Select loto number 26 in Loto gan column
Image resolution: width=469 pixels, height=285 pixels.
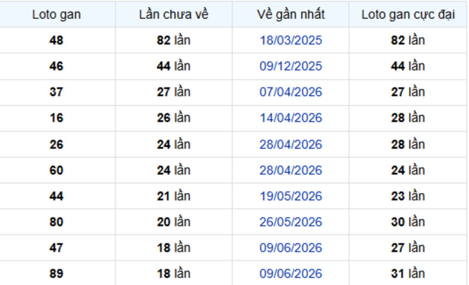56,145
